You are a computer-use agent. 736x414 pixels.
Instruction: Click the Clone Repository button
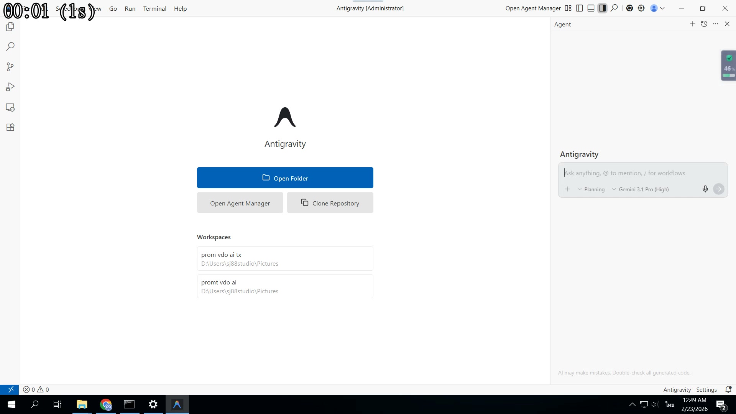pyautogui.click(x=330, y=203)
